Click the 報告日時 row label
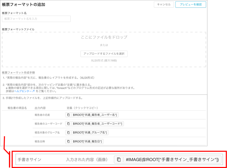 (x=40, y=142)
